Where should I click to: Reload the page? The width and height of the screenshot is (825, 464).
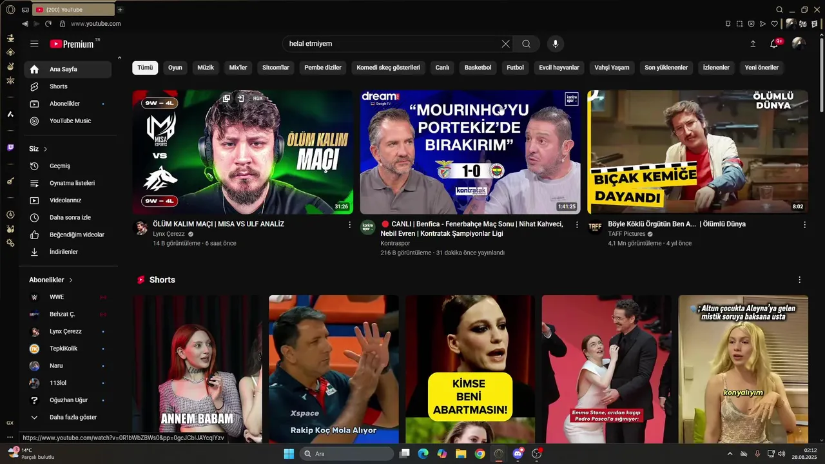click(48, 24)
